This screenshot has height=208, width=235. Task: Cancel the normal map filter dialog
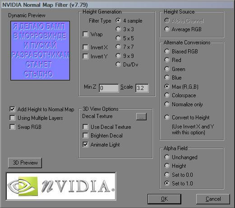click(x=213, y=199)
